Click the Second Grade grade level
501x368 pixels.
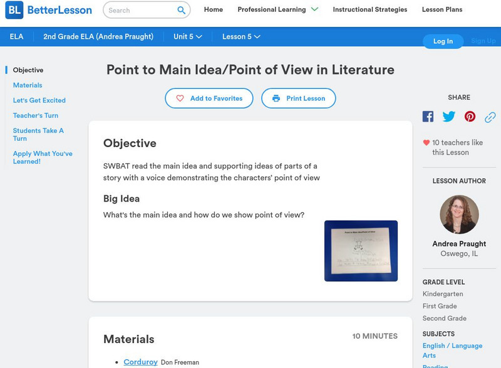point(445,318)
